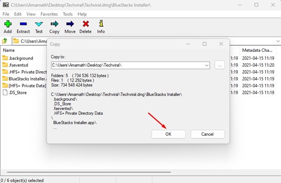Screen dimensions: 281x183
Task: Click the horizontal scrollbar of the file list
Action: tap(89, 172)
